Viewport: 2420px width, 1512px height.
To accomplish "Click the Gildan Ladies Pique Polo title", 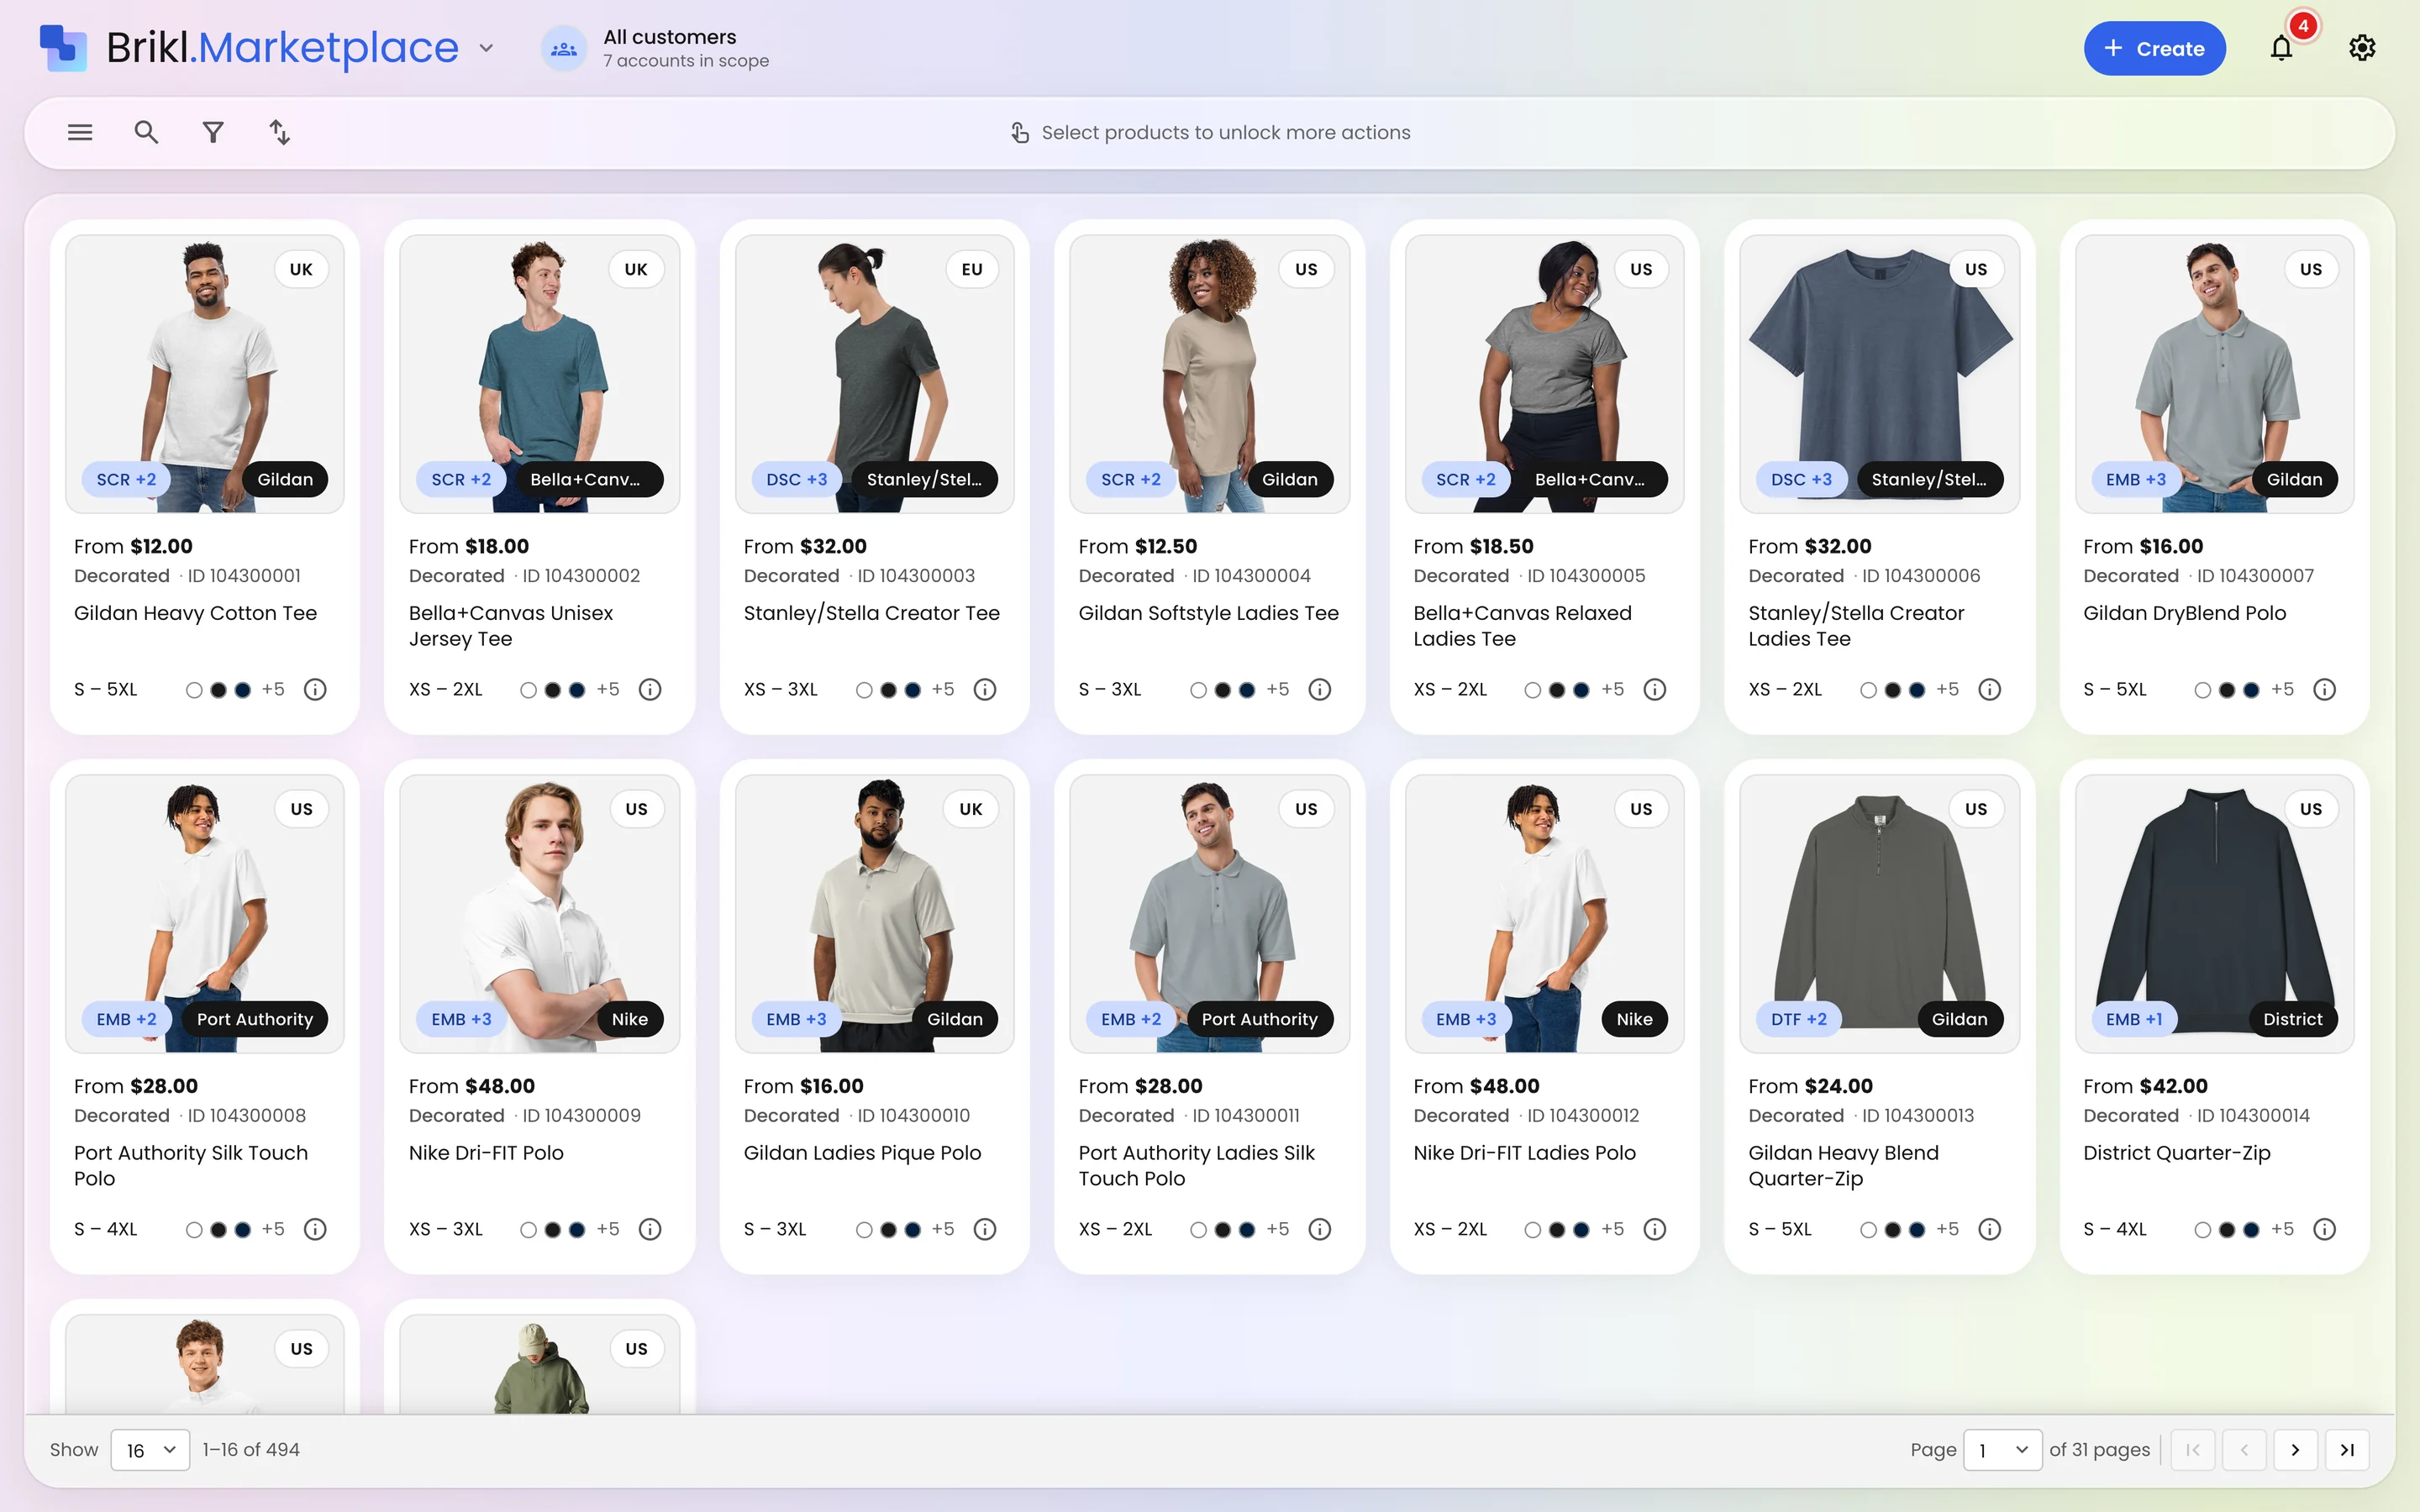I will (862, 1153).
